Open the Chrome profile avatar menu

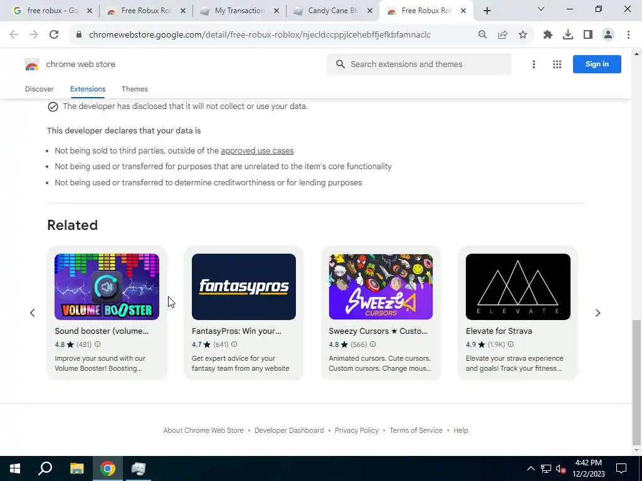608,35
